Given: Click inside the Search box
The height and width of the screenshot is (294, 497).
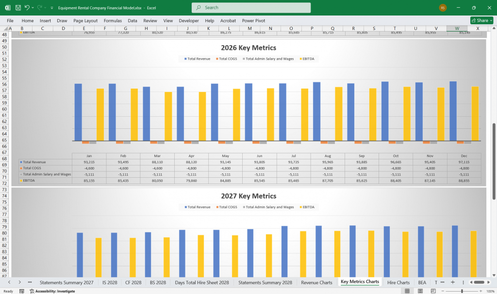Looking at the screenshot, I should click(x=250, y=8).
